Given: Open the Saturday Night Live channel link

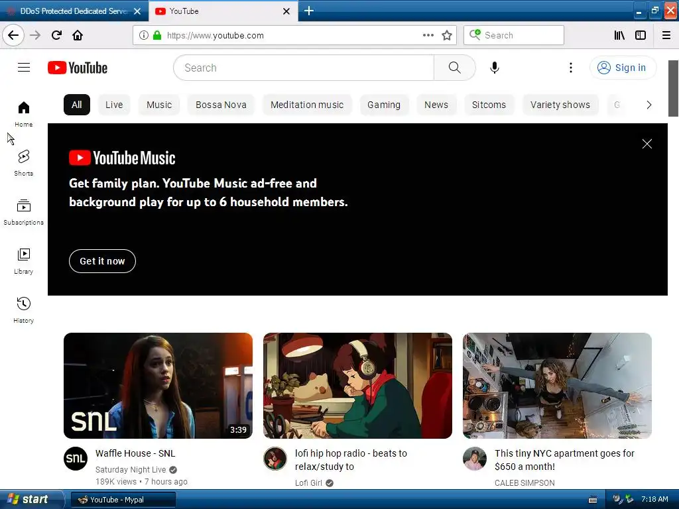Looking at the screenshot, I should tap(131, 470).
